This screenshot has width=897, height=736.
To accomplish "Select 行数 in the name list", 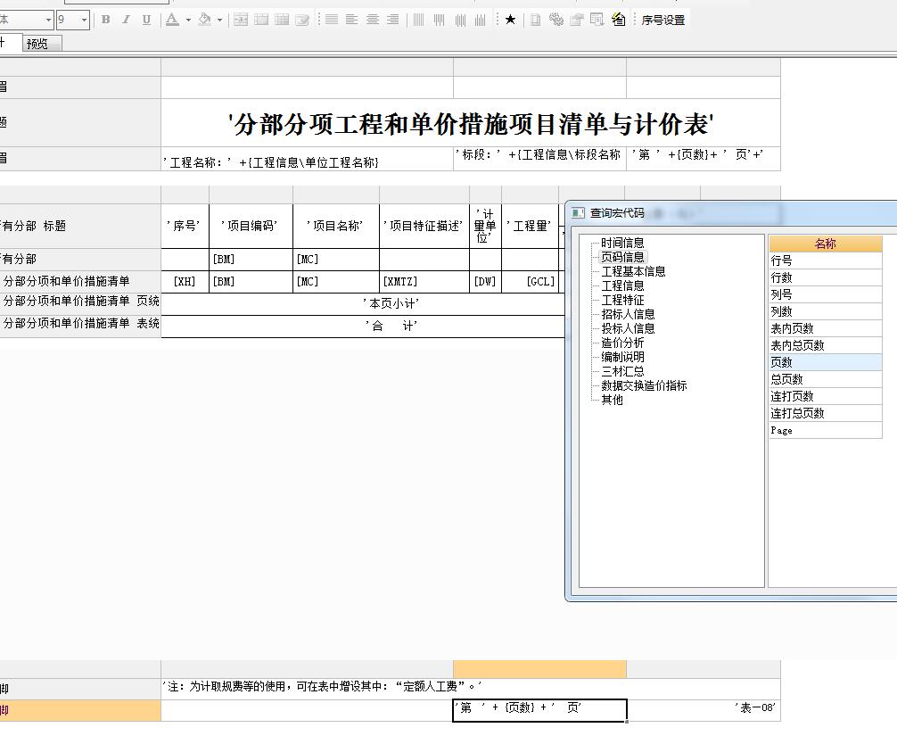I will [x=825, y=277].
